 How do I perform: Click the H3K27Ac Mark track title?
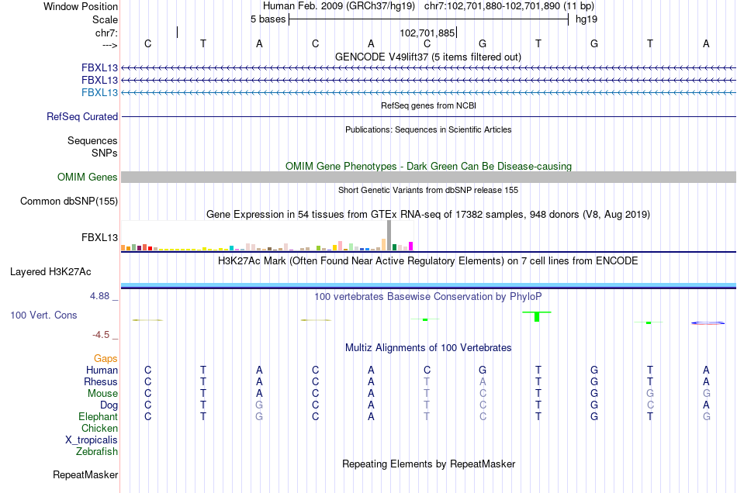(x=428, y=260)
